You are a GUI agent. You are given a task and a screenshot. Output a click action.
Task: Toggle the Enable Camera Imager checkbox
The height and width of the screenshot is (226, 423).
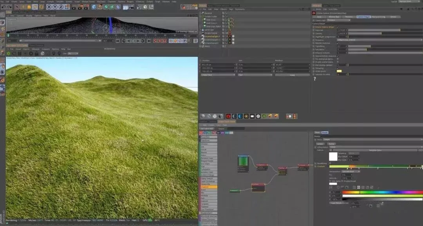[338, 27]
